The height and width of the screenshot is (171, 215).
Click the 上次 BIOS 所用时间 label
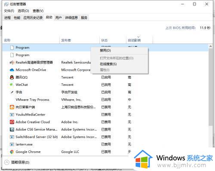pyautogui.click(x=181, y=28)
